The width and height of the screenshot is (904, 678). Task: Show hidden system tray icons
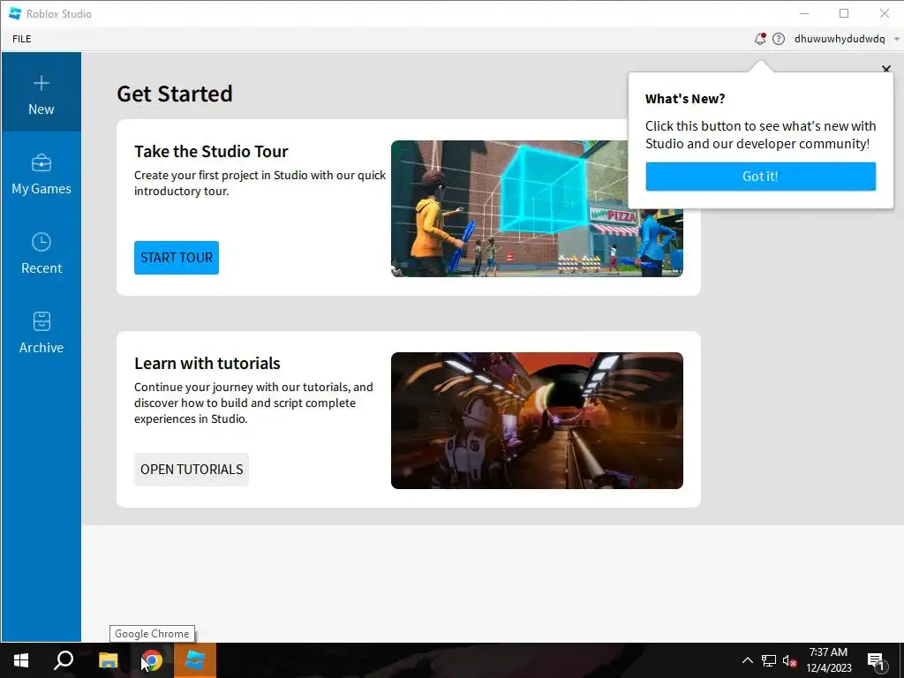pos(747,660)
